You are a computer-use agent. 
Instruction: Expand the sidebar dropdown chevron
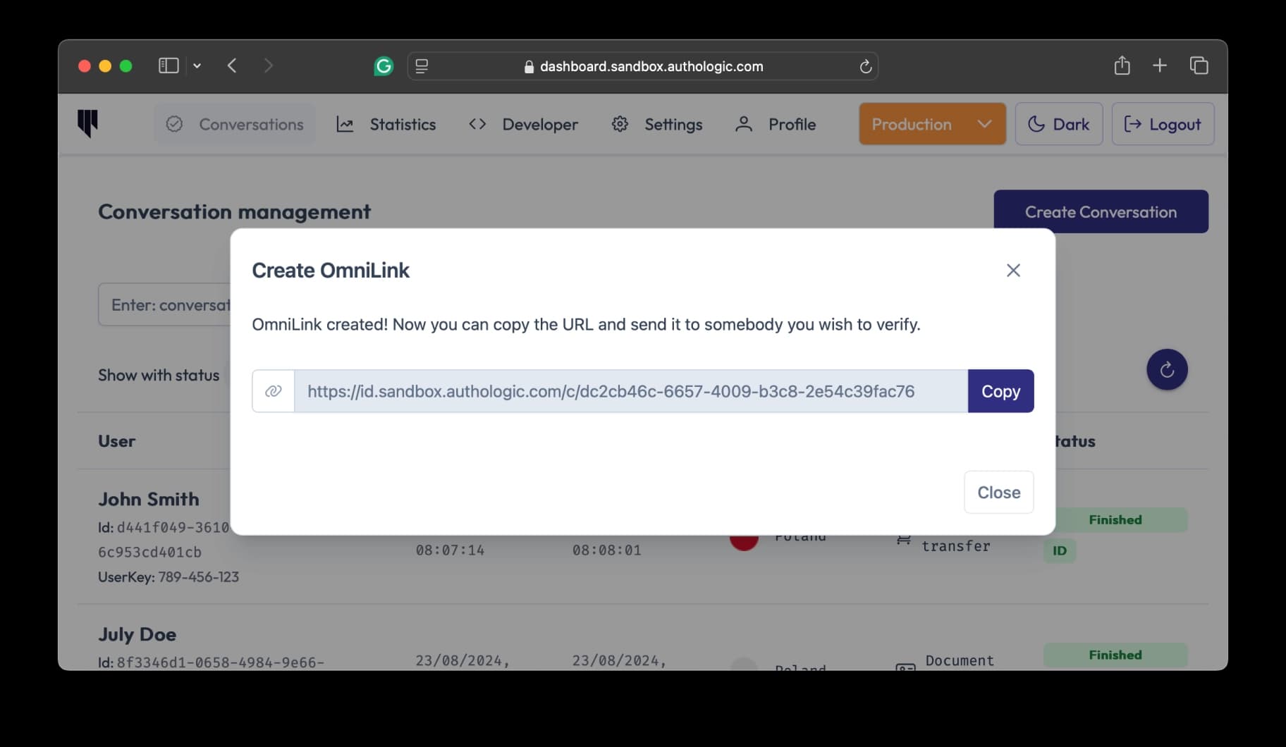[197, 66]
